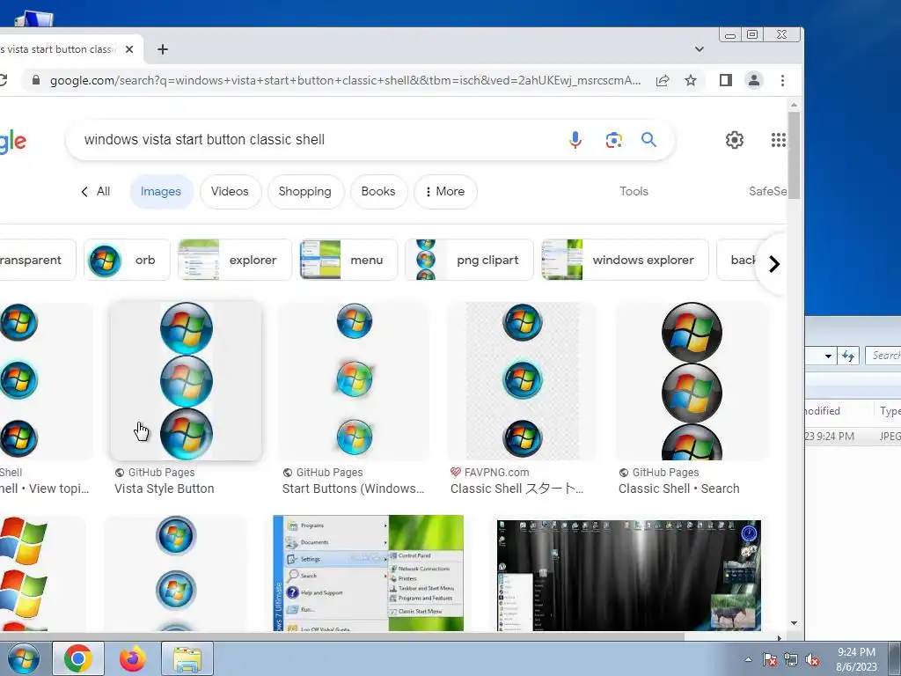Click the 'windows explorer' suggestion chip

tap(625, 260)
